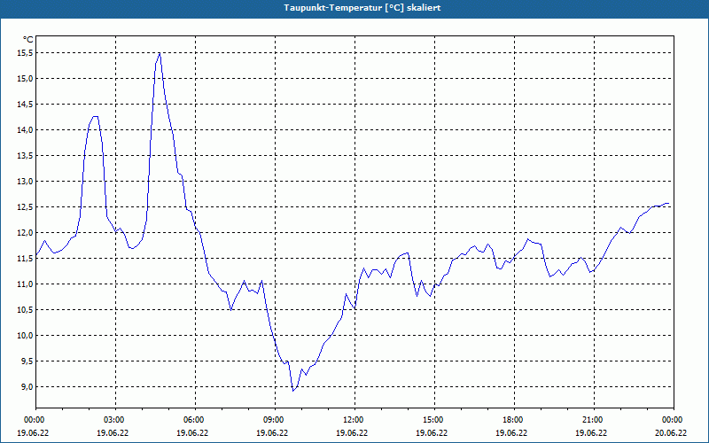The image size is (709, 443).
Task: Click the 19.06.22 date beneath 06:00
Action: tap(193, 432)
